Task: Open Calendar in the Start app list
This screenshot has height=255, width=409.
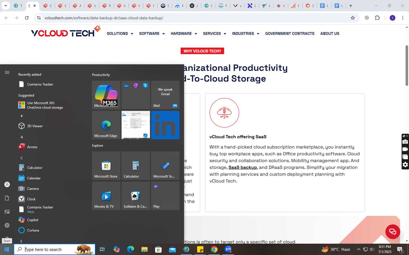Action: tap(30, 178)
